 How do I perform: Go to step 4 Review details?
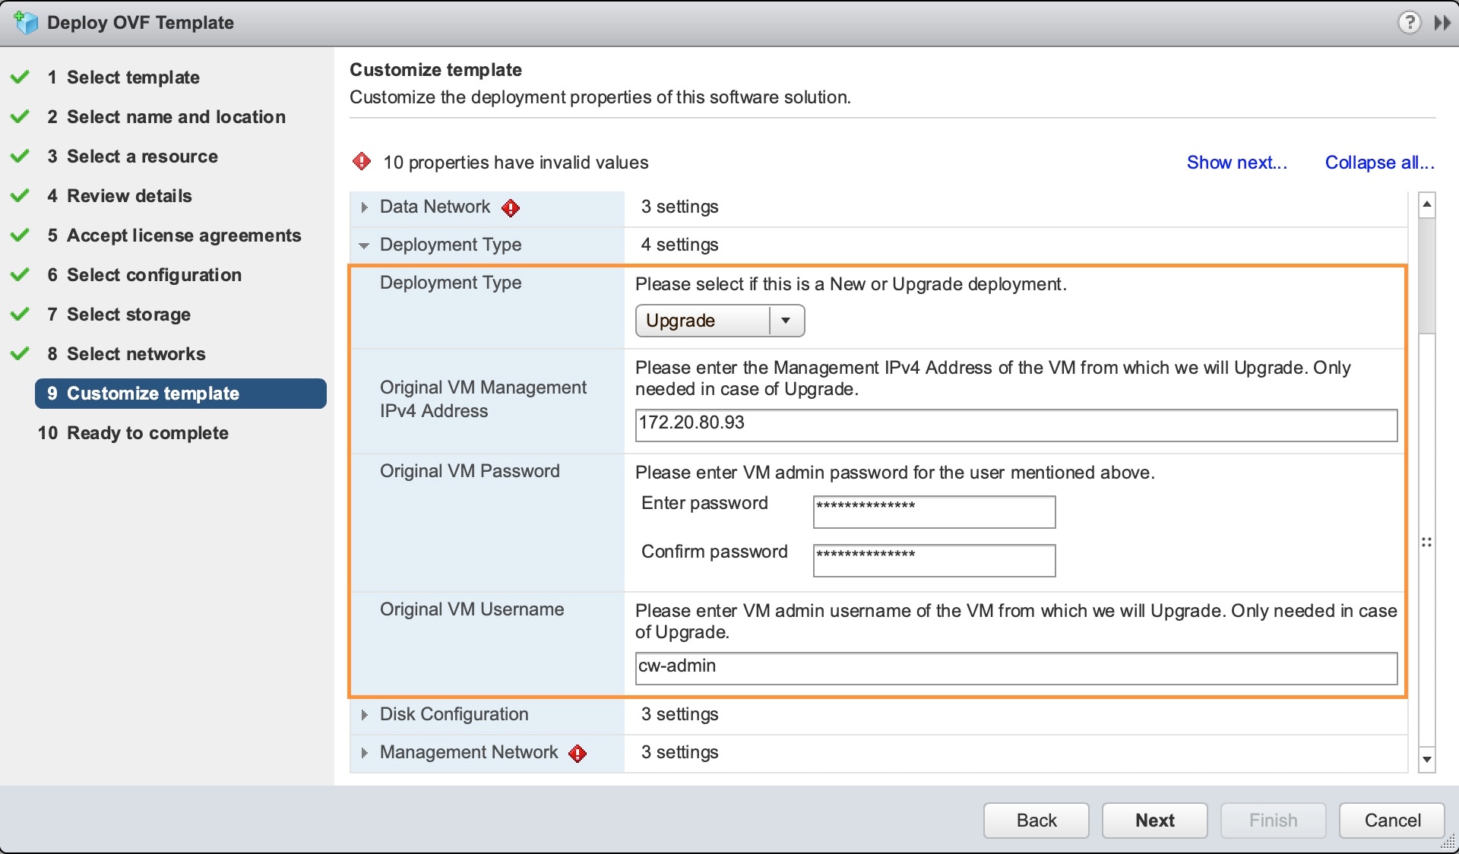(129, 196)
